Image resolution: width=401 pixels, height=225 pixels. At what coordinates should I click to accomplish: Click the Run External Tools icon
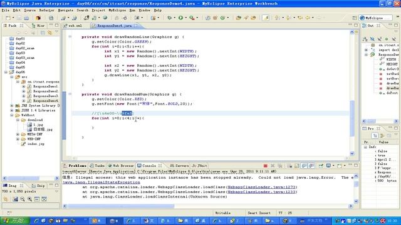point(192,18)
